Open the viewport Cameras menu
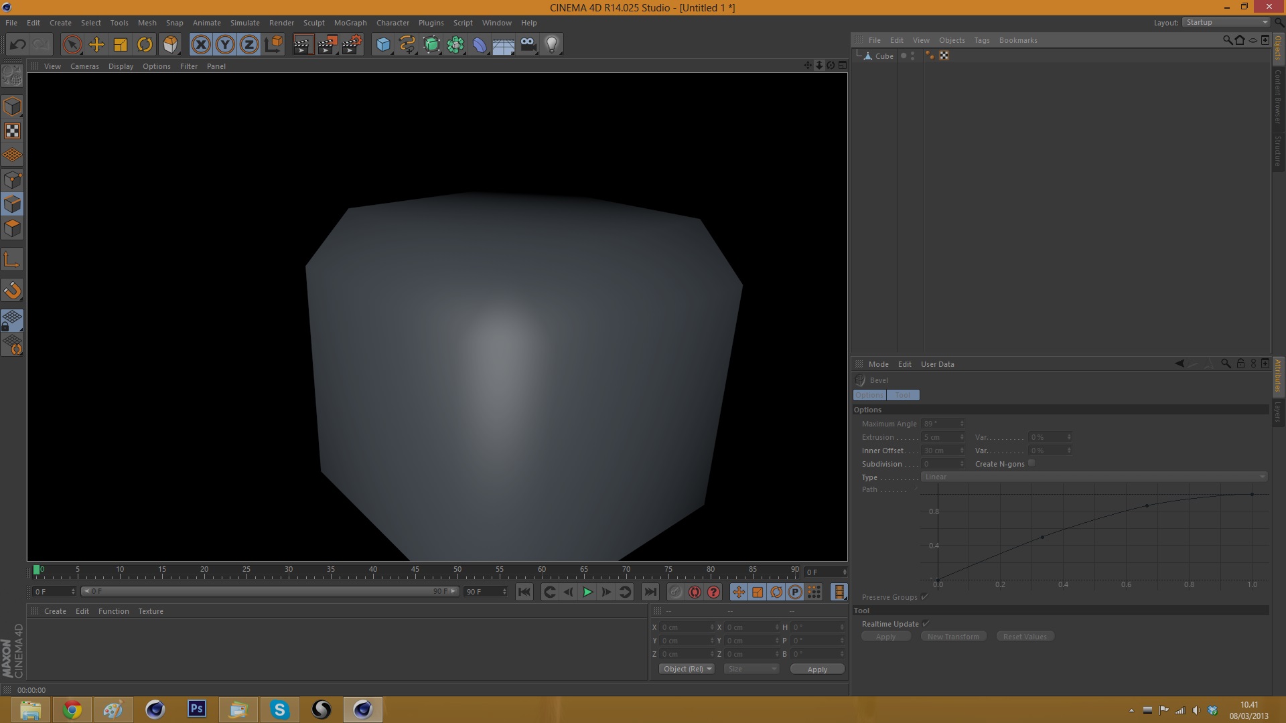 click(84, 66)
